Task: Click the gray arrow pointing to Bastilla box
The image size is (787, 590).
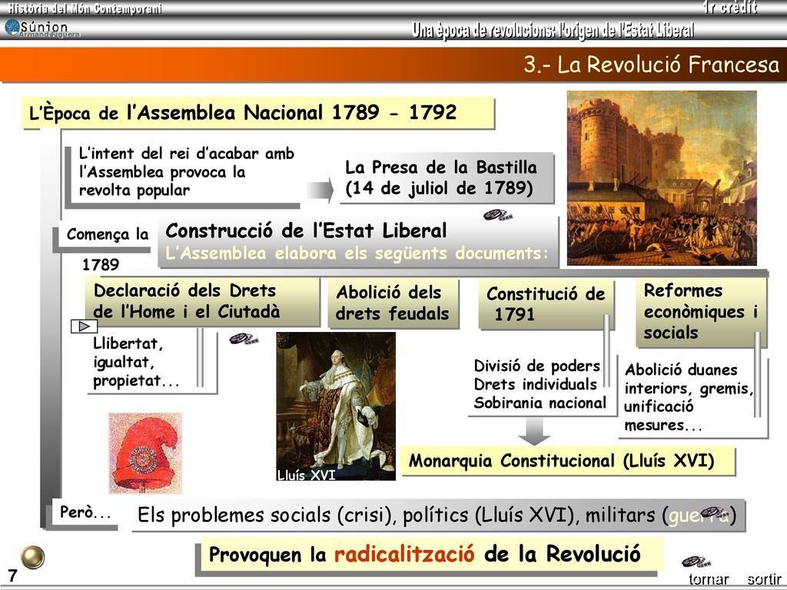Action: pyautogui.click(x=320, y=191)
